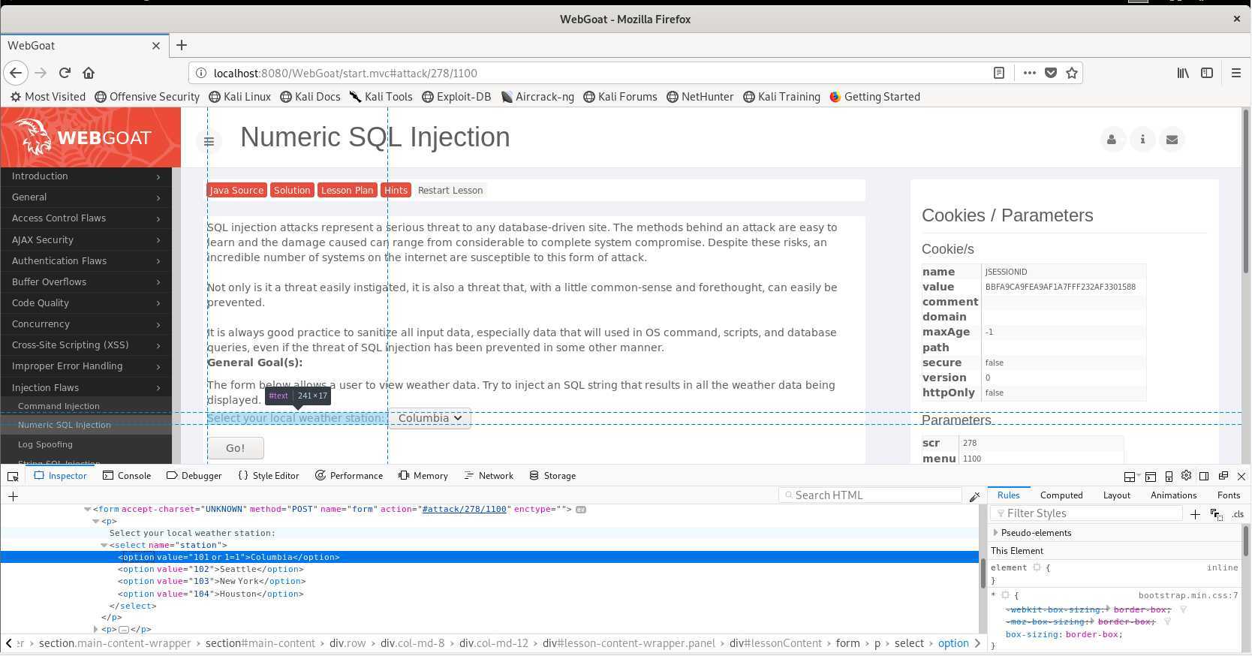Collapse the select station node in inspector

(x=104, y=546)
